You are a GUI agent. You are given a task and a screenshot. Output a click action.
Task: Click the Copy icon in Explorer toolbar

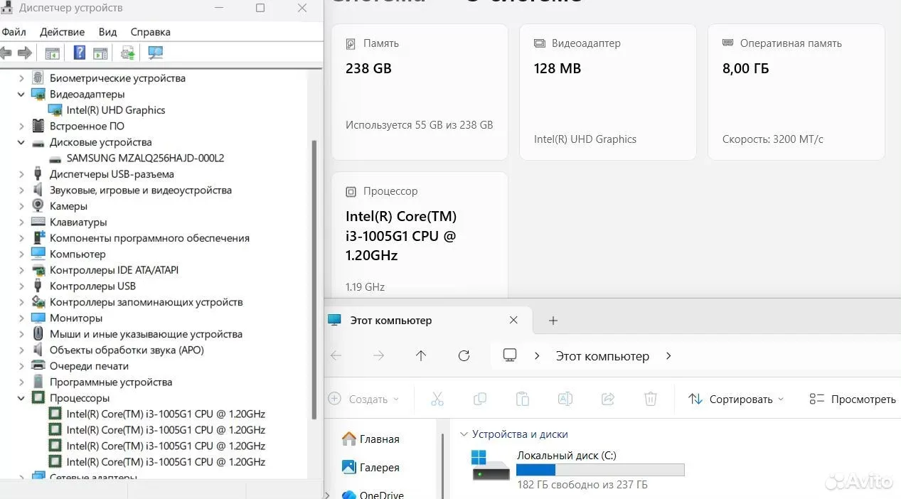coord(480,399)
